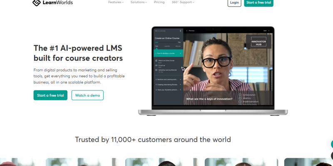The height and width of the screenshot is (166, 333).
Task: Select the Collaboration radio option
Action: (240, 95)
